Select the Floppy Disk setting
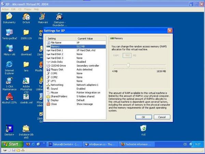The height and width of the screenshot is (154, 205). pos(76,70)
